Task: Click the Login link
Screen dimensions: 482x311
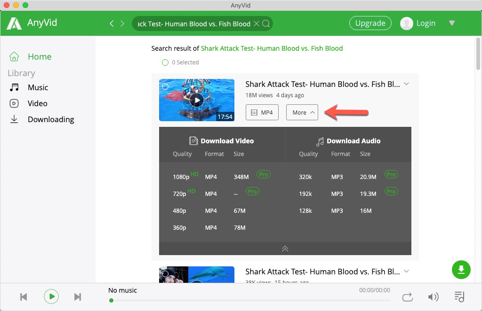Action: (426, 23)
